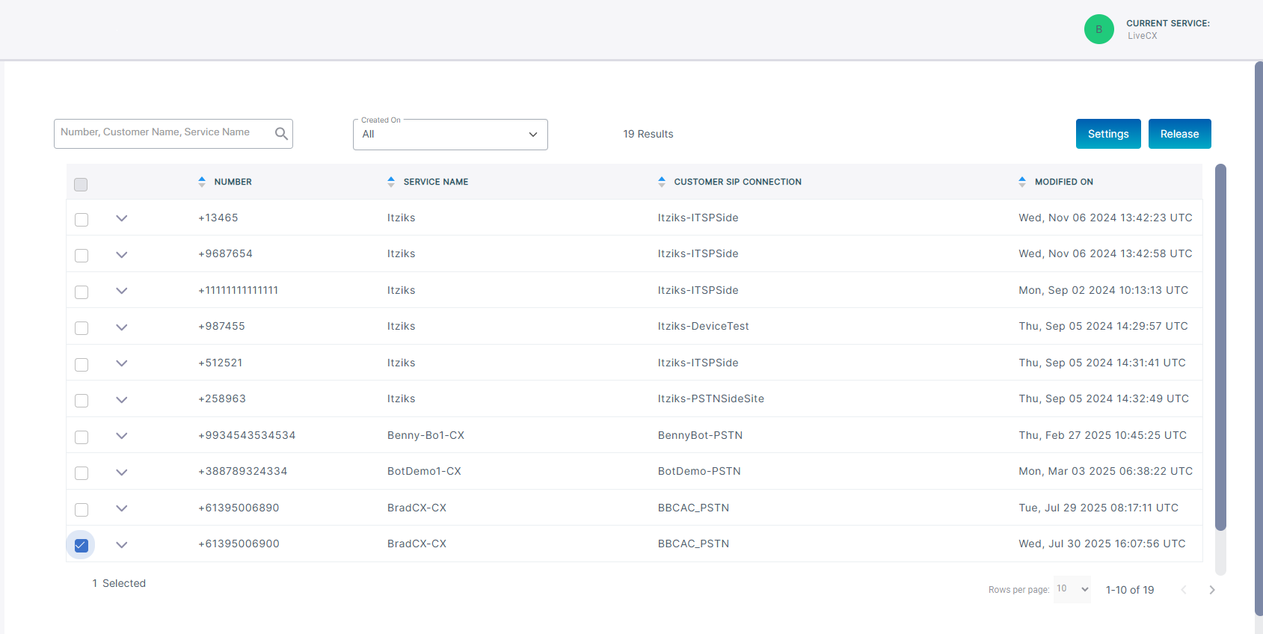Click the 1-10 of 19 text
Image resolution: width=1263 pixels, height=634 pixels.
point(1130,590)
